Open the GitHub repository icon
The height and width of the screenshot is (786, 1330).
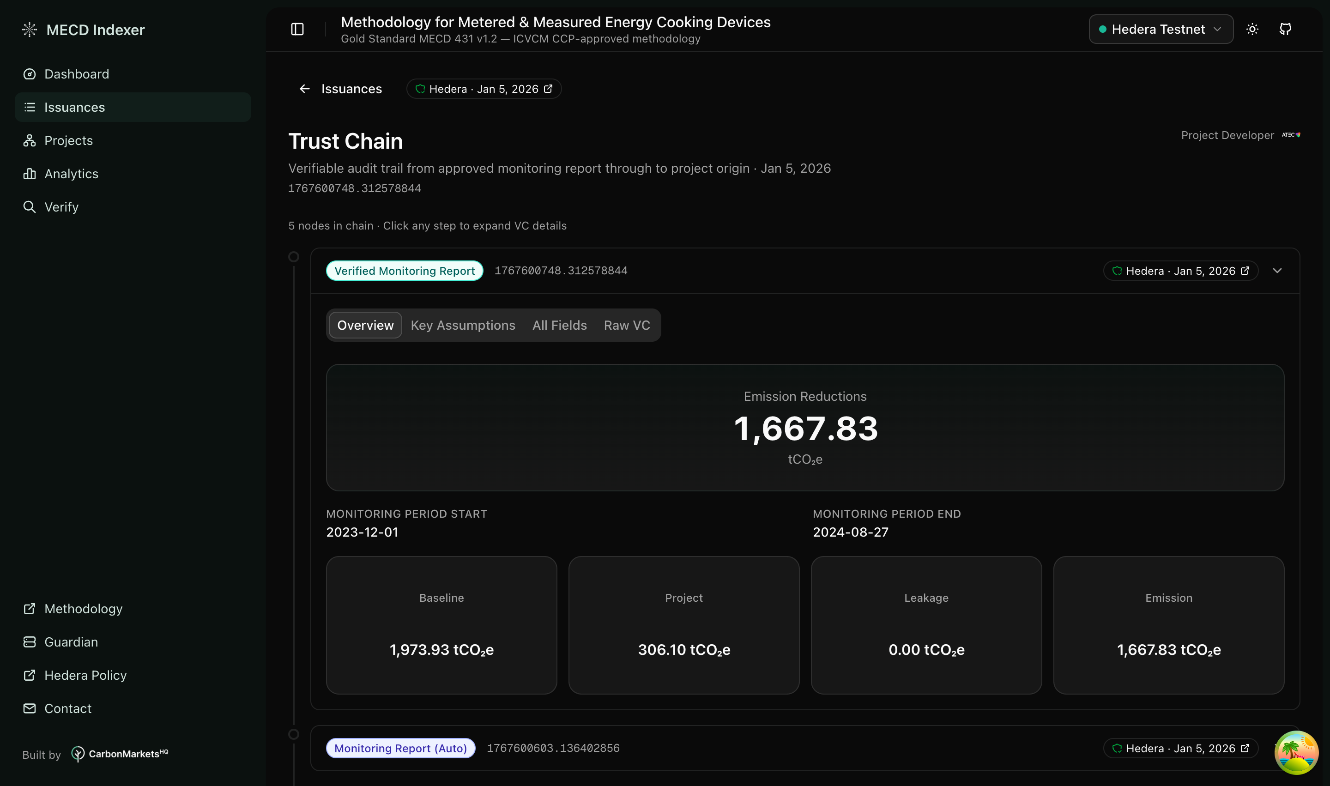pos(1285,29)
